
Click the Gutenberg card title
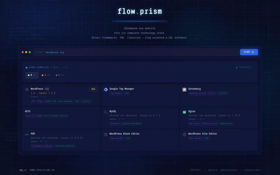coord(194,89)
